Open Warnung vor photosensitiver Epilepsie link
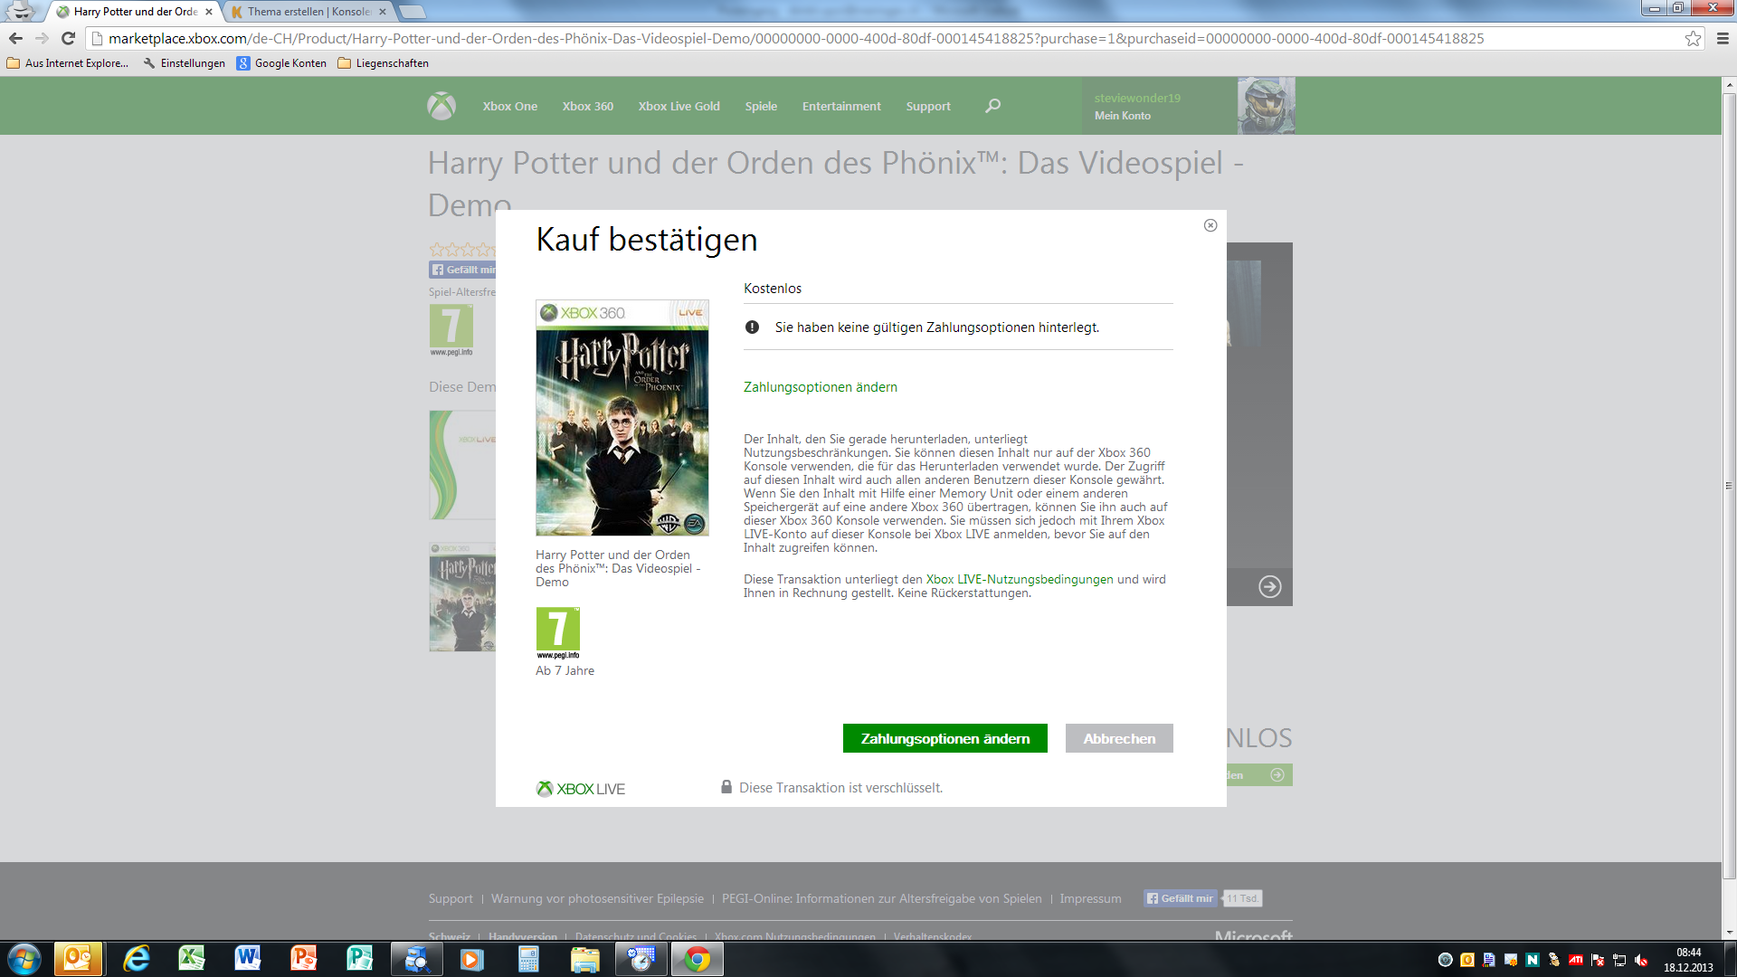The height and width of the screenshot is (977, 1737). coord(597,898)
